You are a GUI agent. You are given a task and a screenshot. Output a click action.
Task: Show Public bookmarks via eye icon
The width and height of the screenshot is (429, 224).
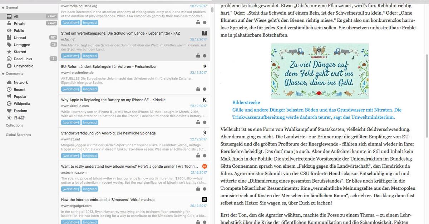(x=9, y=31)
